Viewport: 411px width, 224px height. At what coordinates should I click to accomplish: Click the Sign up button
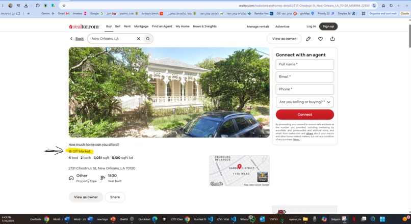pyautogui.click(x=328, y=26)
